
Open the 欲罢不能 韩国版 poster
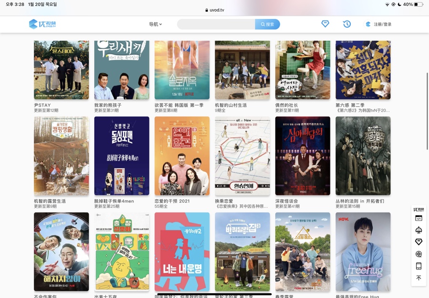tap(182, 70)
